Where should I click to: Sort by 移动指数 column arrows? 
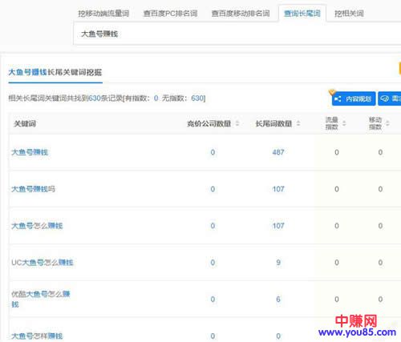tap(387, 123)
